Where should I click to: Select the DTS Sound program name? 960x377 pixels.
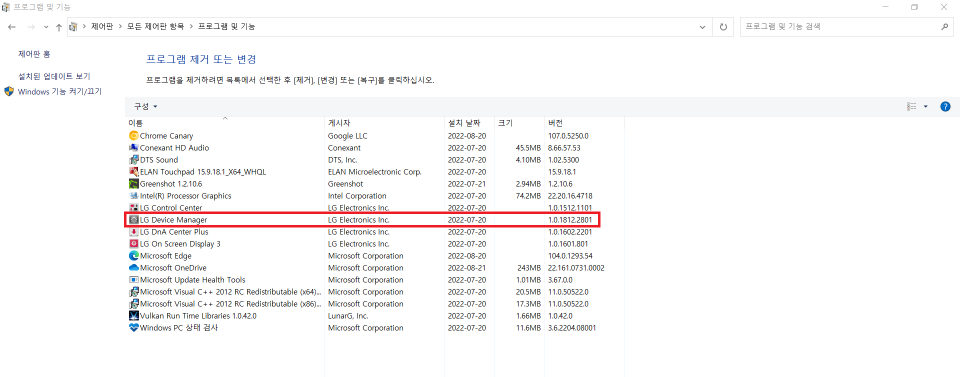(x=159, y=159)
